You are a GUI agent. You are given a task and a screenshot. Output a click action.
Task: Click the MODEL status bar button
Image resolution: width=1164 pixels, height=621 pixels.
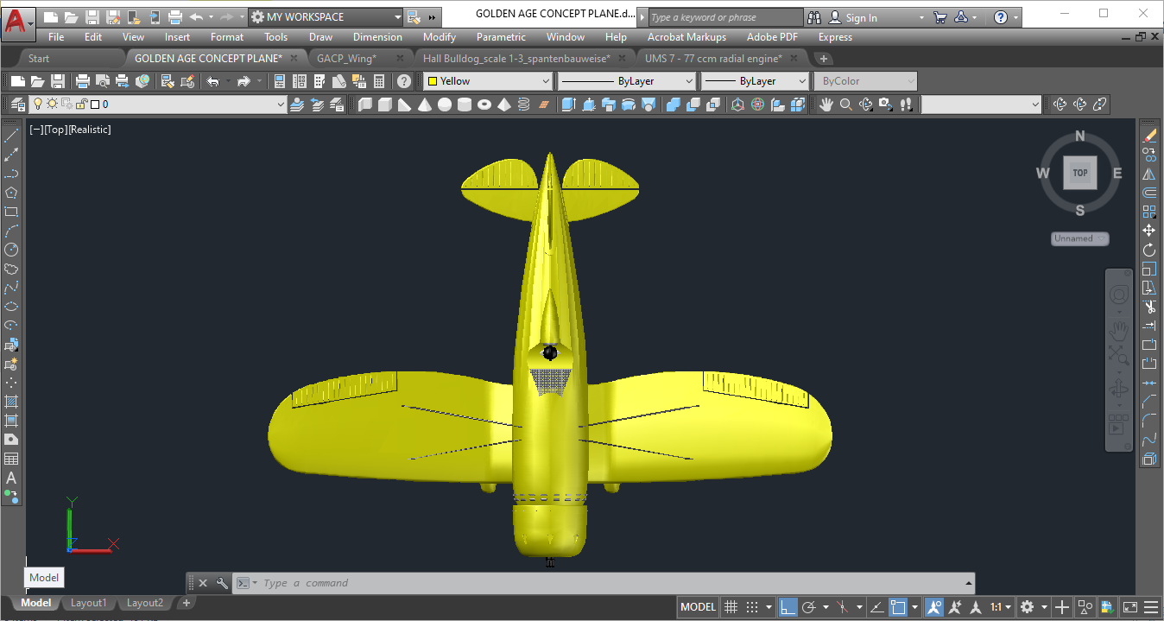(x=698, y=607)
